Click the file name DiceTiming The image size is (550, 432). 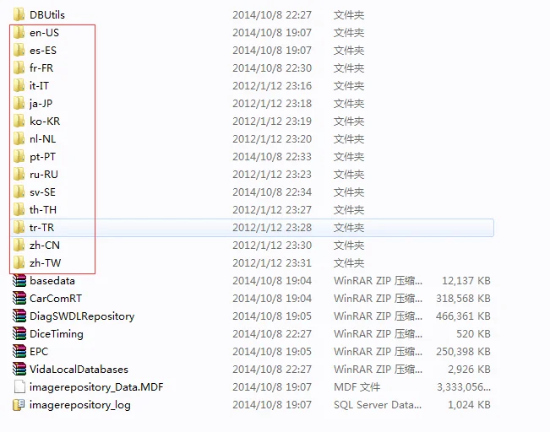click(x=57, y=334)
